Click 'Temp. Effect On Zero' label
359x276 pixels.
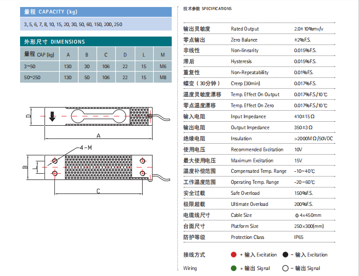[253, 105]
